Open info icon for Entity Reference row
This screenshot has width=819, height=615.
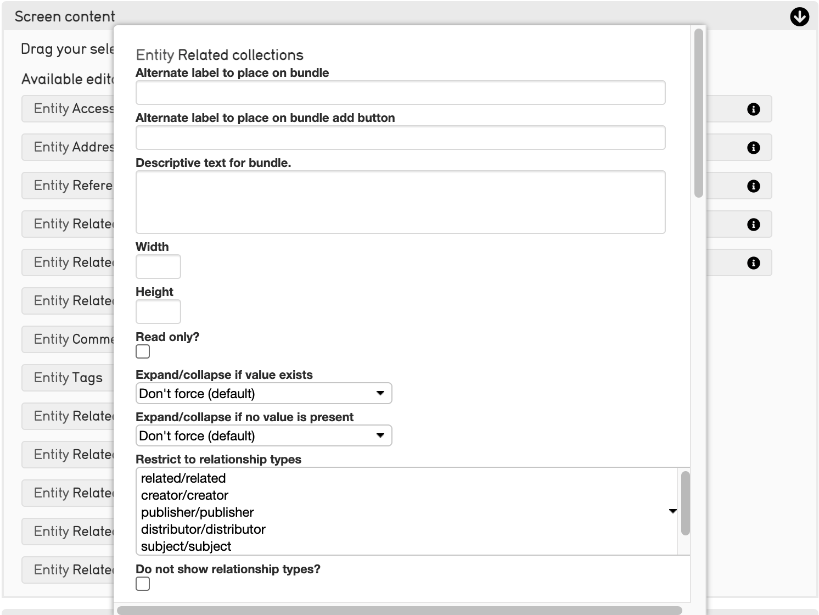coord(754,186)
